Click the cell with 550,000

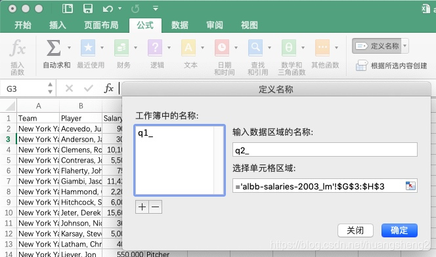[x=123, y=254]
